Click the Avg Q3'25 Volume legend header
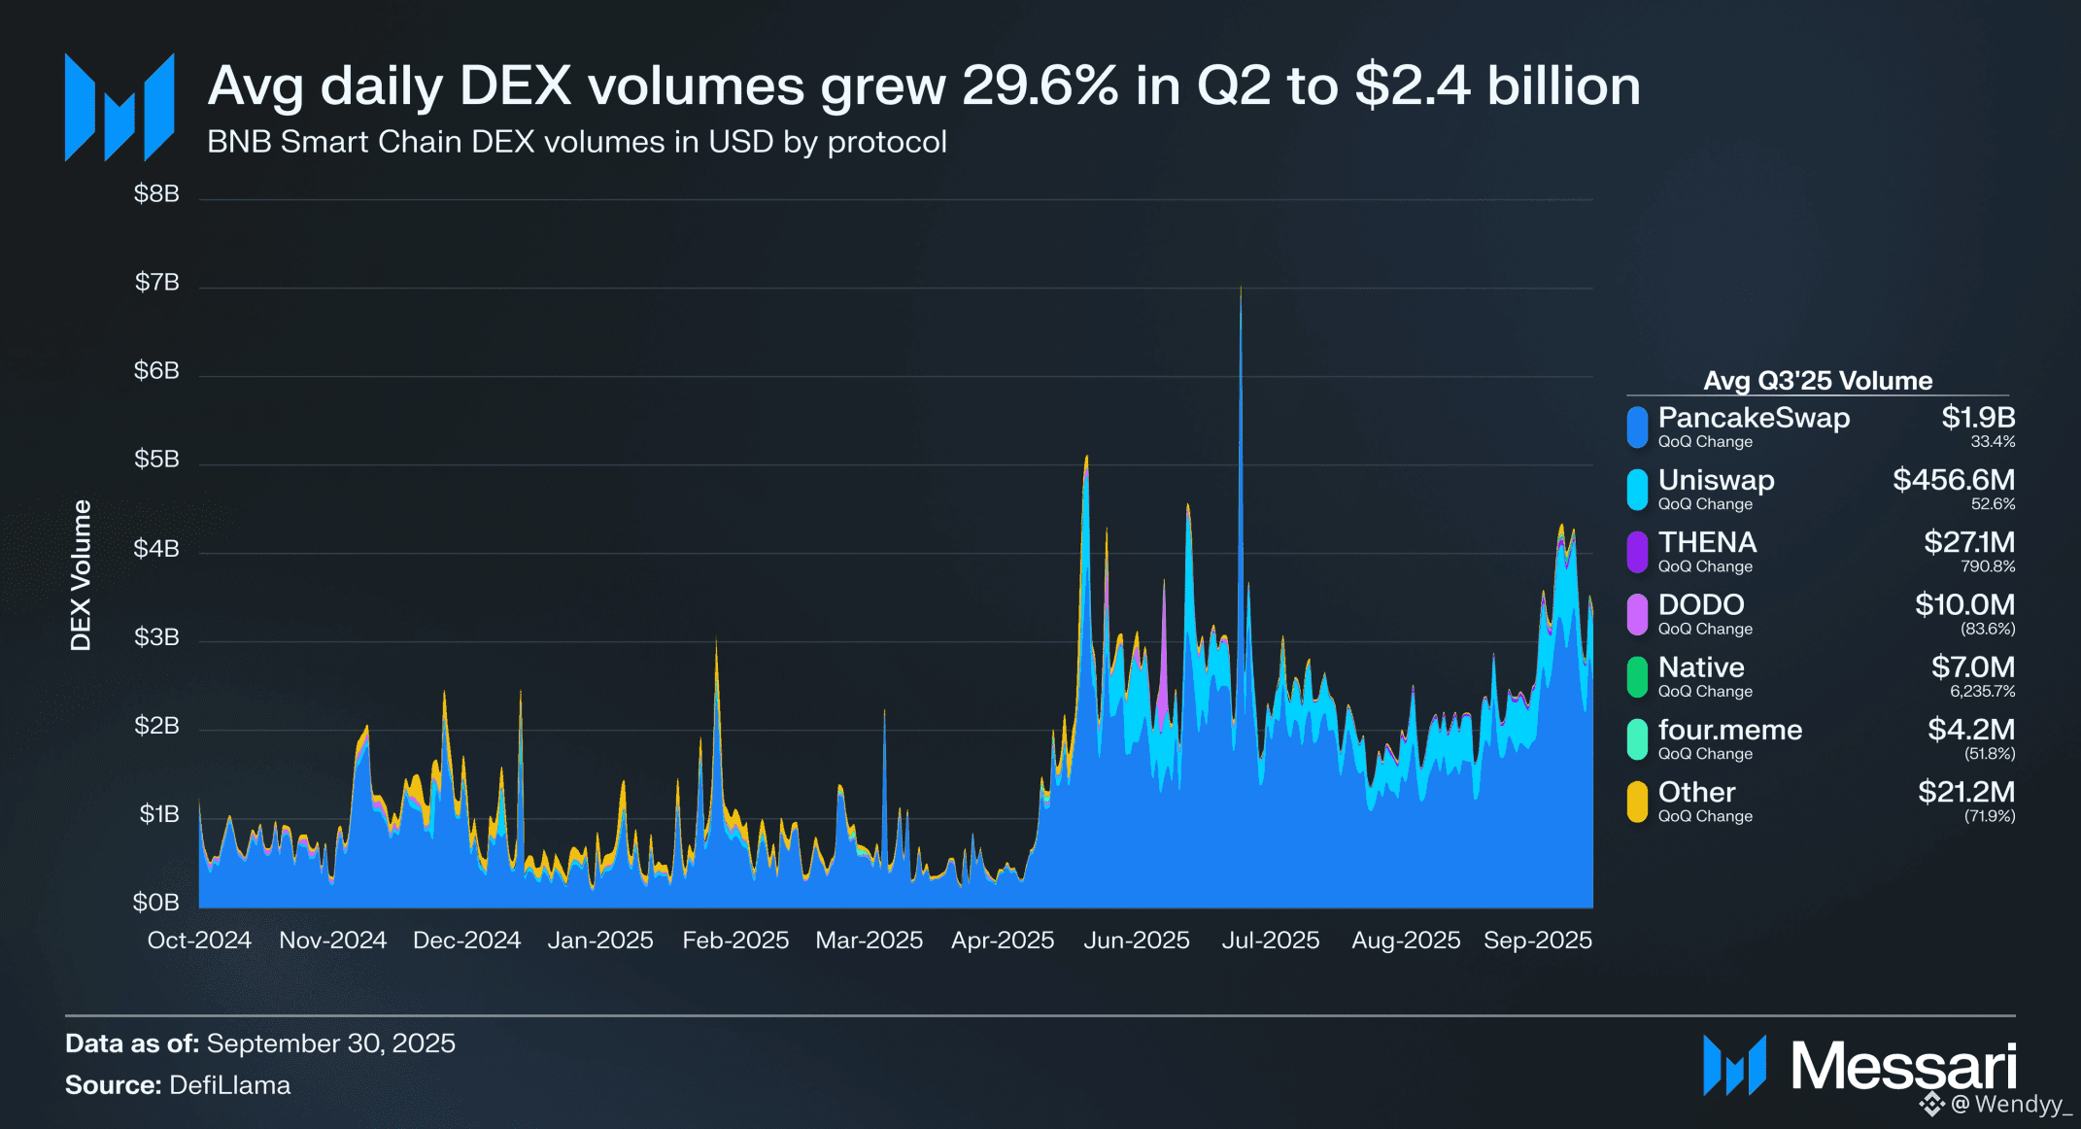The width and height of the screenshot is (2081, 1129). [1818, 381]
